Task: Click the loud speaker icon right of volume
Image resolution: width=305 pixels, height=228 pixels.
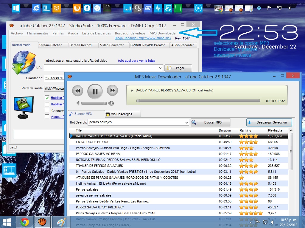Action: (x=111, y=103)
